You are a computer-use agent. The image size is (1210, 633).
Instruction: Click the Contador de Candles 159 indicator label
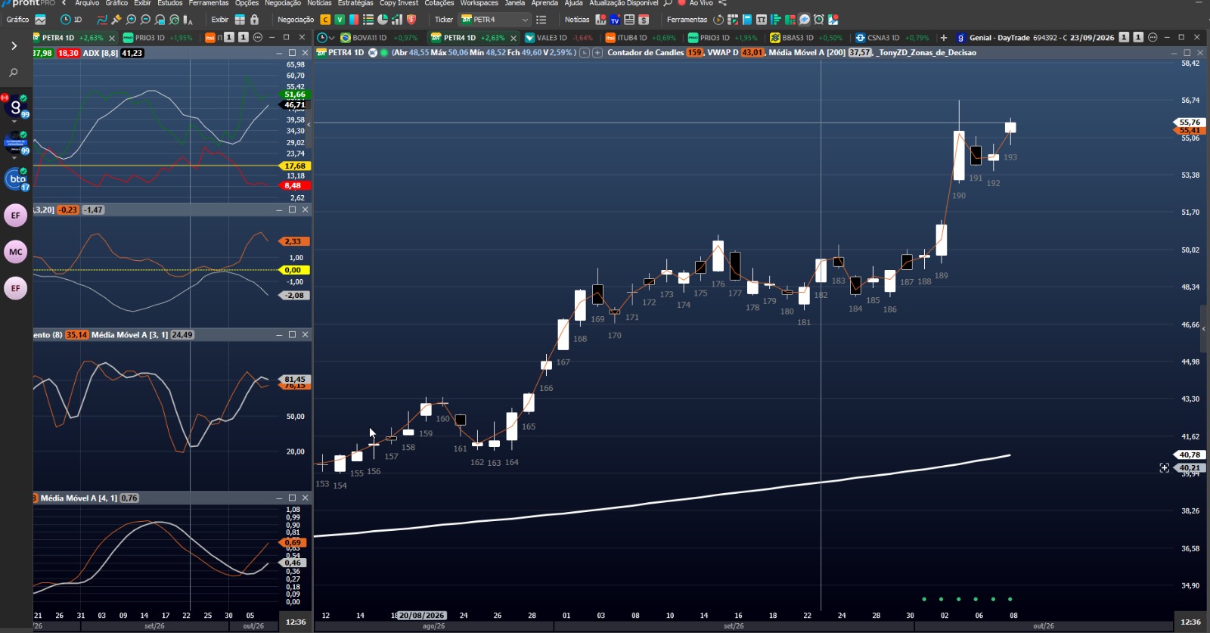click(x=656, y=53)
